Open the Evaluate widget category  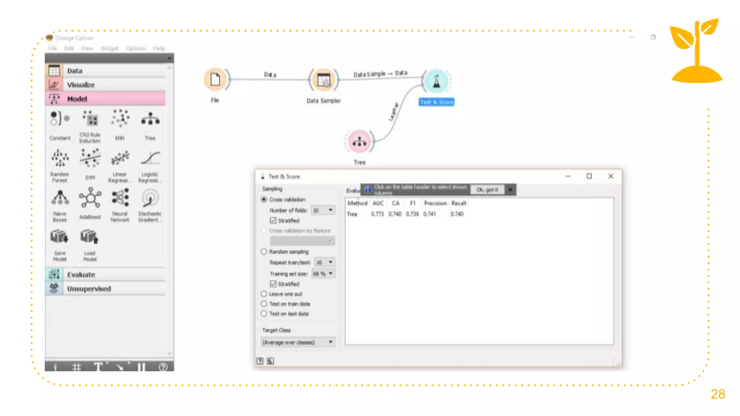(81, 275)
